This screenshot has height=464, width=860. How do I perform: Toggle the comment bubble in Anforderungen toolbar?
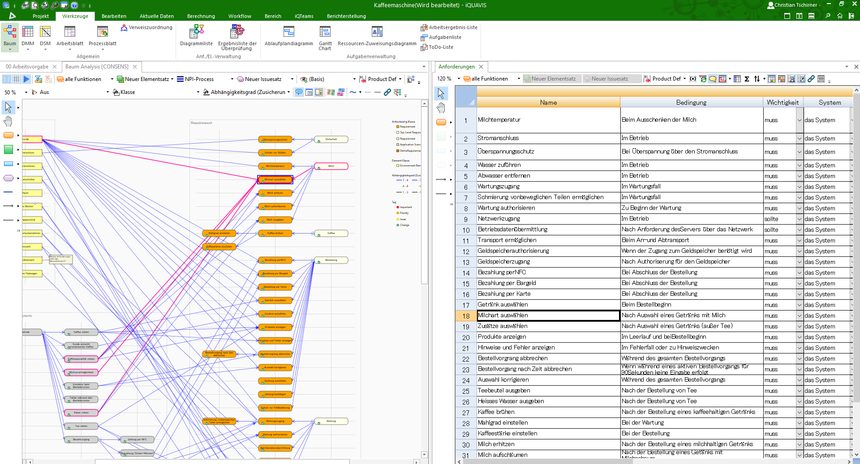713,79
